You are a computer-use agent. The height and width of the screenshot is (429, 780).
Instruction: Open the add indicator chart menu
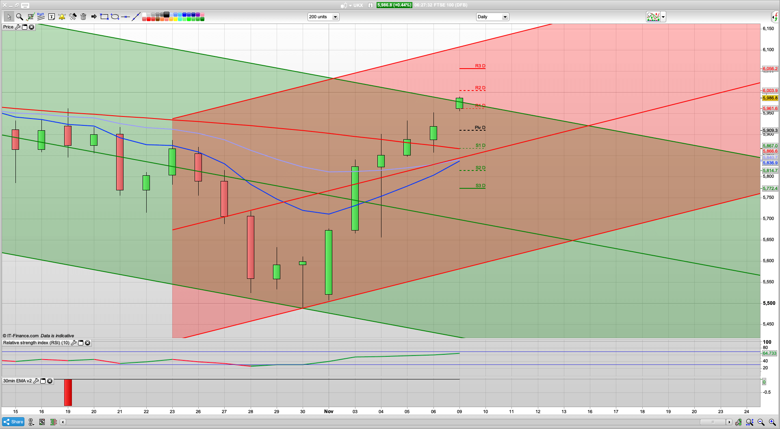[x=653, y=17]
